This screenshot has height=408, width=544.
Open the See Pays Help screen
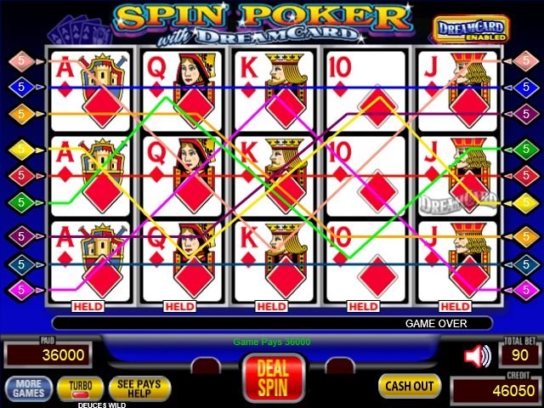pyautogui.click(x=139, y=389)
